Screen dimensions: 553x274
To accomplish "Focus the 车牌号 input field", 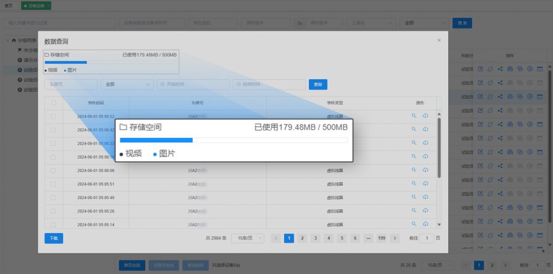I will pyautogui.click(x=71, y=85).
